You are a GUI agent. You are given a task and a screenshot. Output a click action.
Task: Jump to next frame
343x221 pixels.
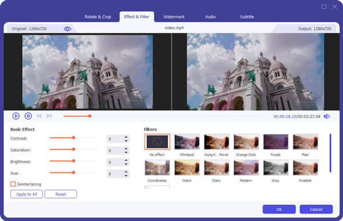click(49, 116)
